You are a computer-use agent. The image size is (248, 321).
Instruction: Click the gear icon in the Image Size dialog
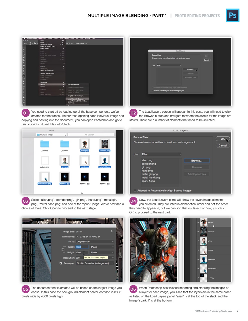(x=111, y=231)
